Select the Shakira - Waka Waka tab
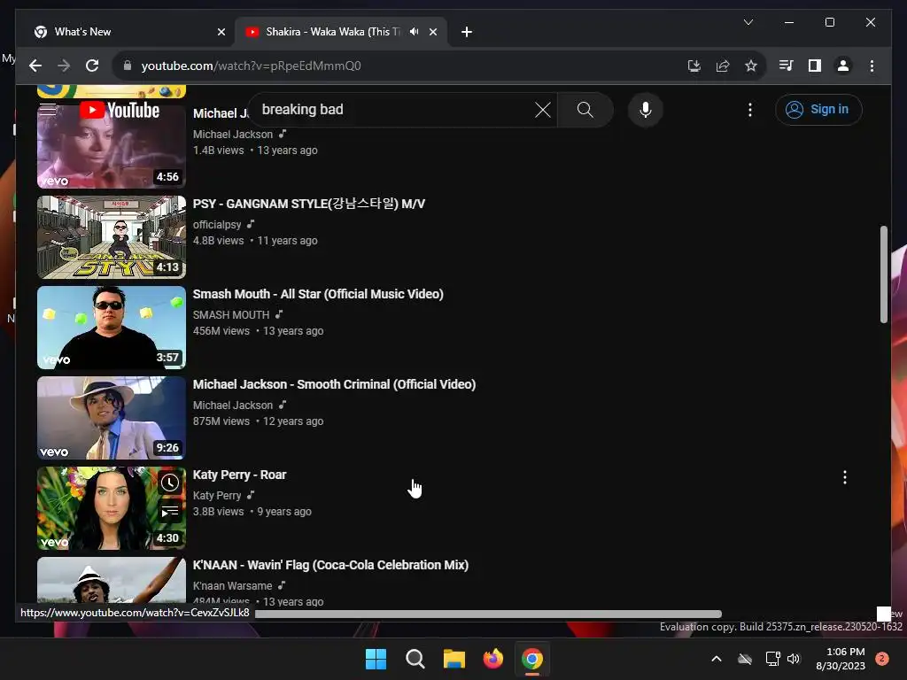 (333, 32)
